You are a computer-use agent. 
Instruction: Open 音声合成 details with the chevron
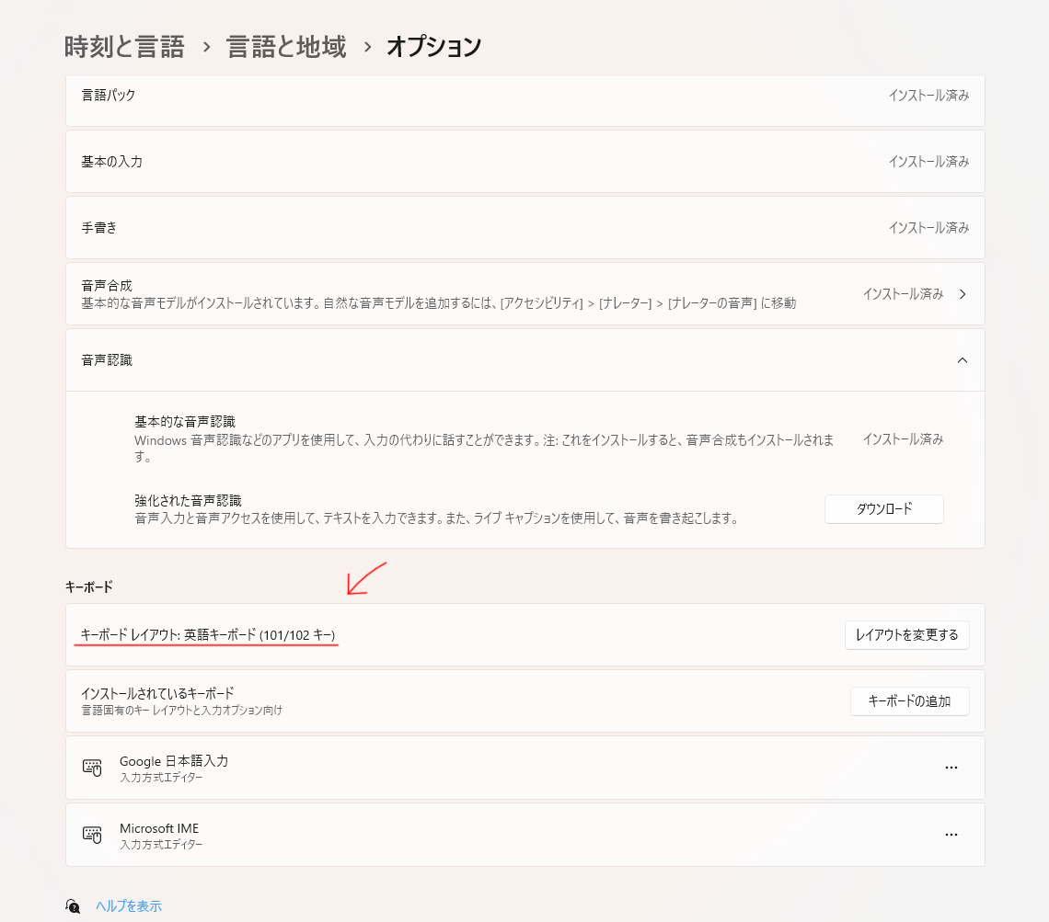[963, 294]
